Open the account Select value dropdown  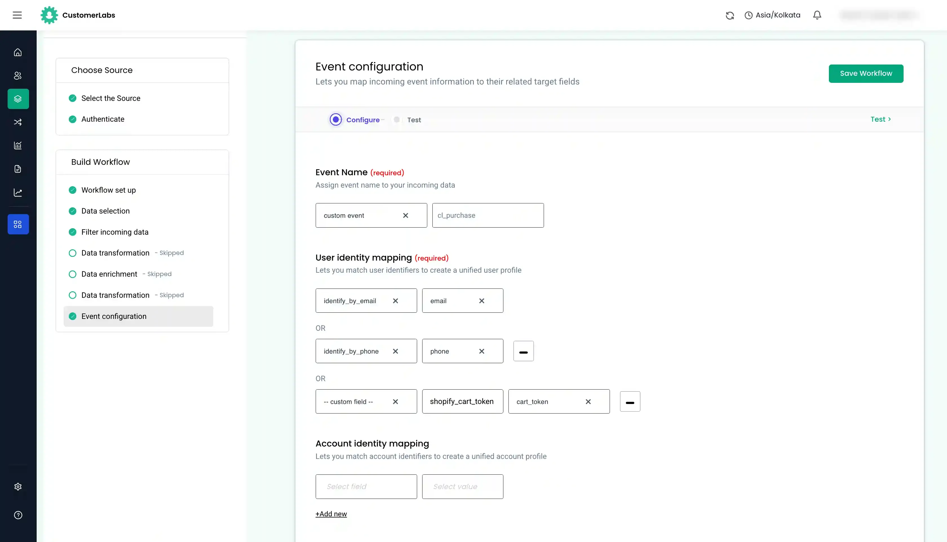(x=463, y=487)
